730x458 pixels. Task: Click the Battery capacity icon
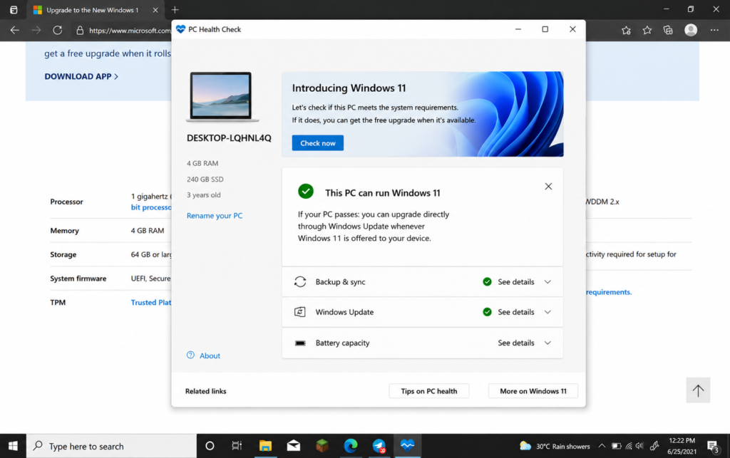300,343
